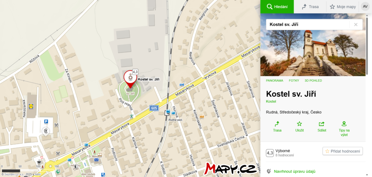Open the PANORAMA view link
The image size is (372, 177).
pos(275,81)
